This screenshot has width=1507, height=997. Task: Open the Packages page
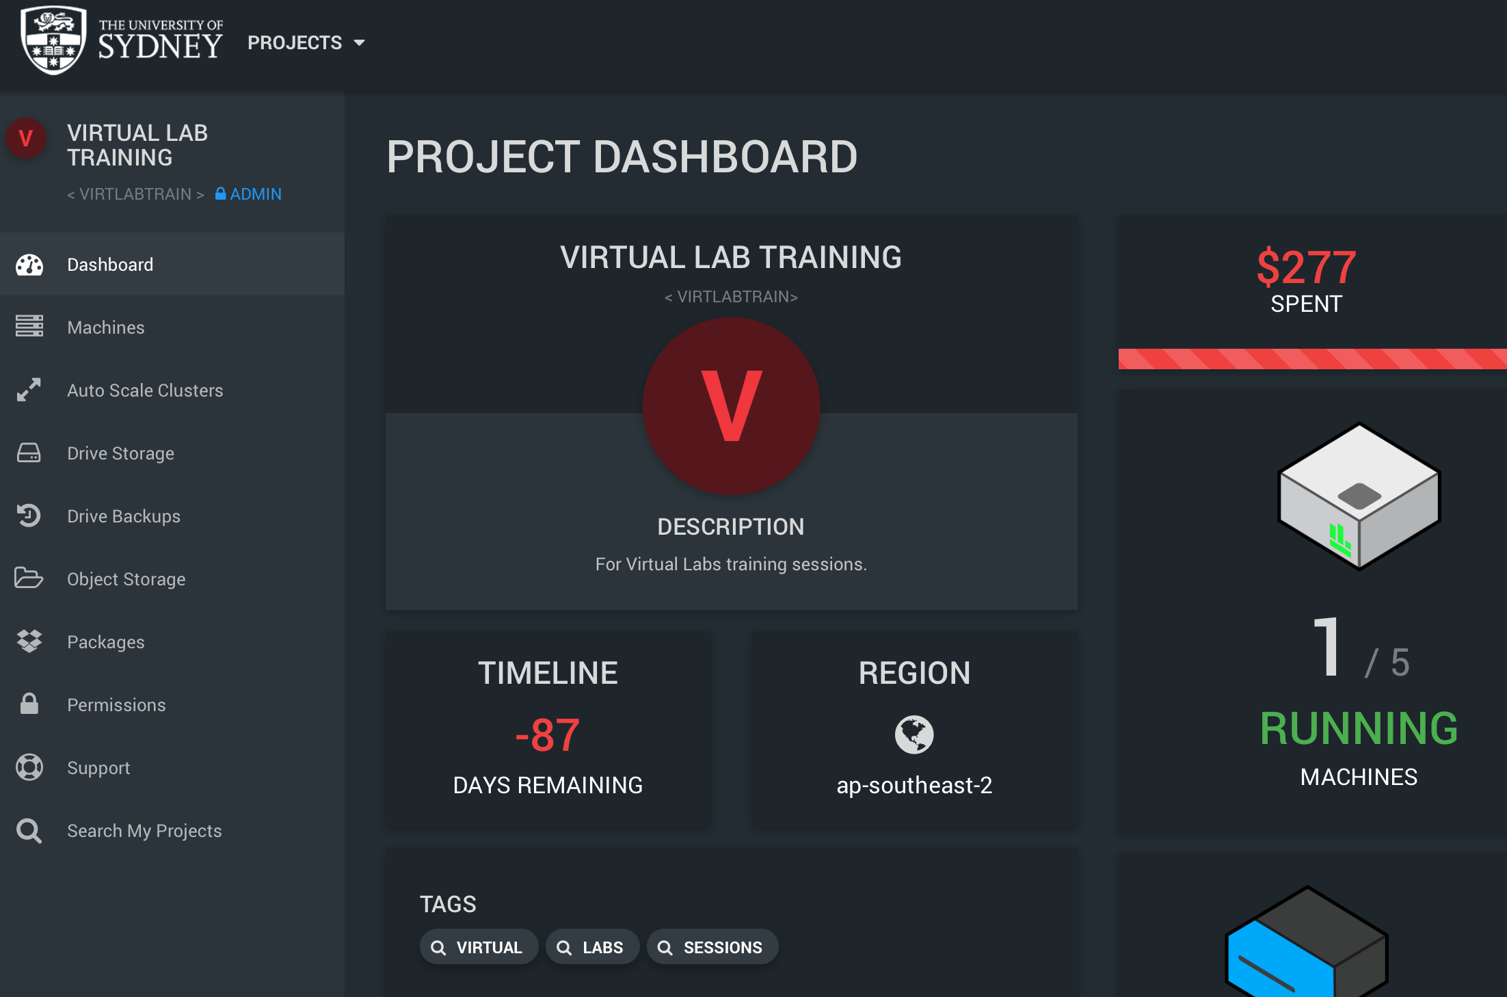172,641
